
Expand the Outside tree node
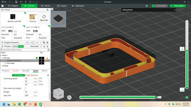(1, 66)
